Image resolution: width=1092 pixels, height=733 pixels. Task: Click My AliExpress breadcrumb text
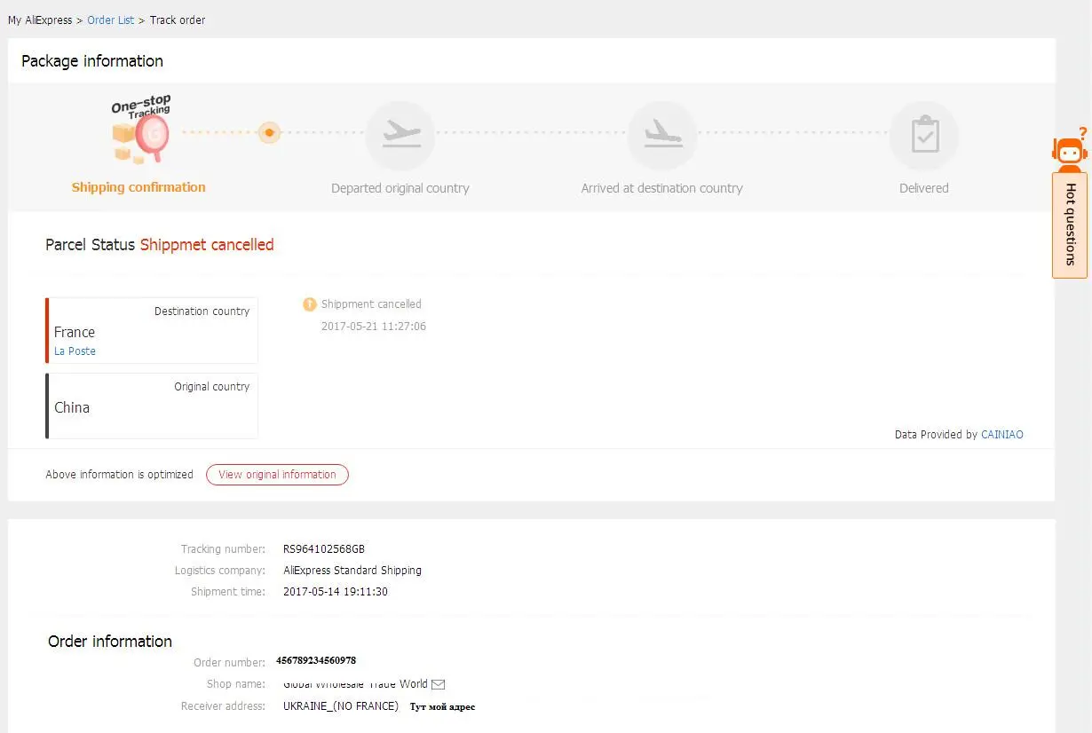tap(41, 20)
